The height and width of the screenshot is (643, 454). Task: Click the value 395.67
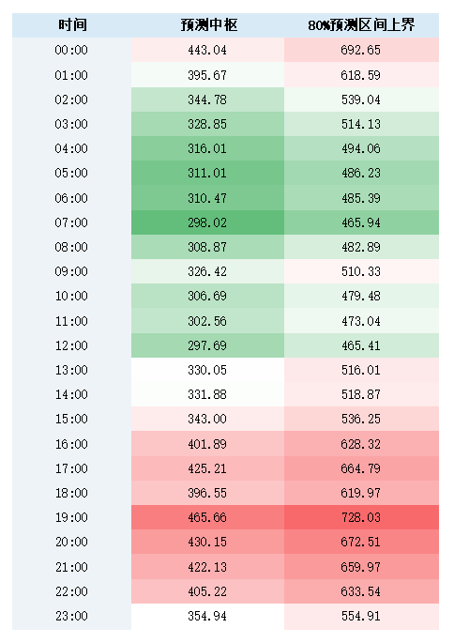point(207,75)
